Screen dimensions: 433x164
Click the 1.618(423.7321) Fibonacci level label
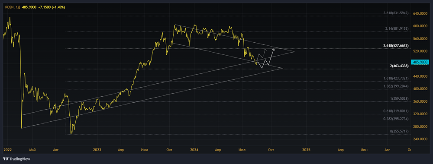(x=396, y=79)
